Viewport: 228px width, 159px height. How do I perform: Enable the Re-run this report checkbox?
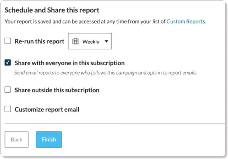pyautogui.click(x=8, y=41)
